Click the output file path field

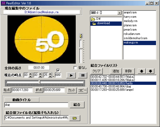[x=37, y=118]
